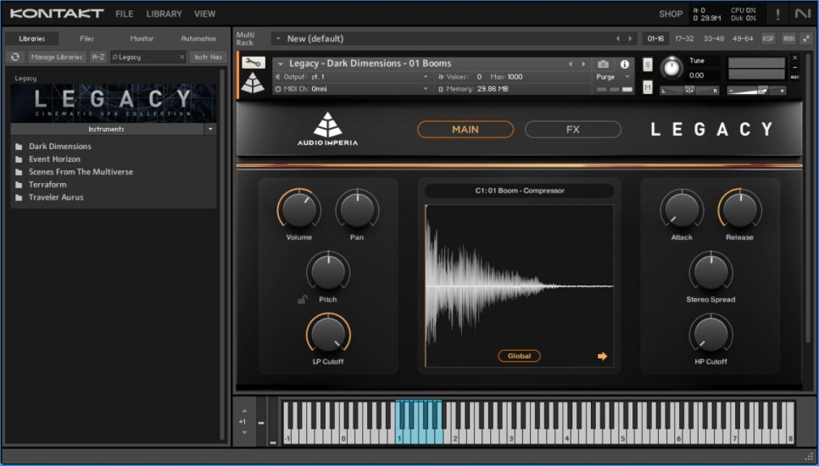Open the warning indicator in the top bar
This screenshot has height=466, width=819.
tap(777, 14)
